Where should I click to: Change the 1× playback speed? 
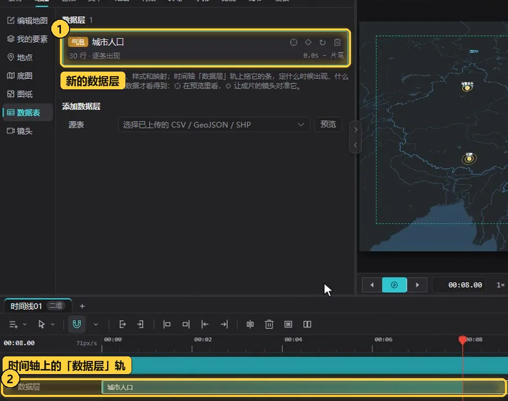pyautogui.click(x=500, y=285)
